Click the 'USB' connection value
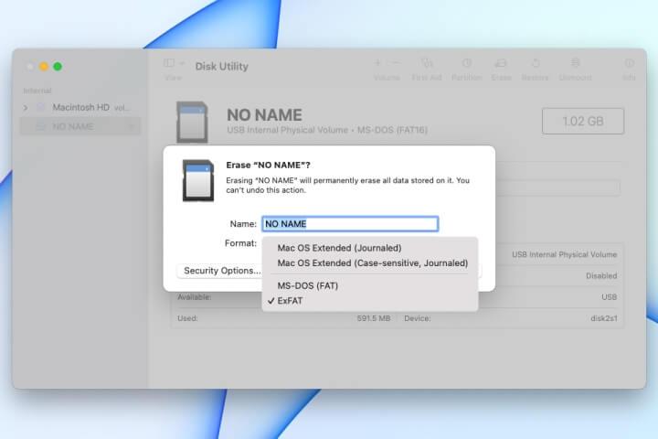 609,297
